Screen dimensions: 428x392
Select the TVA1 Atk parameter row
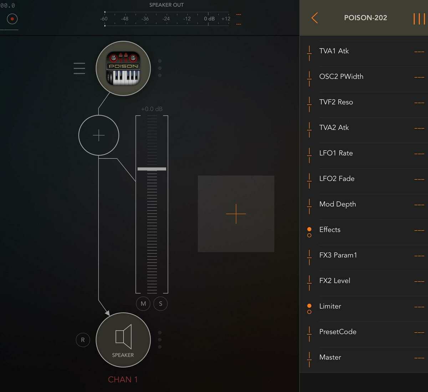click(364, 54)
